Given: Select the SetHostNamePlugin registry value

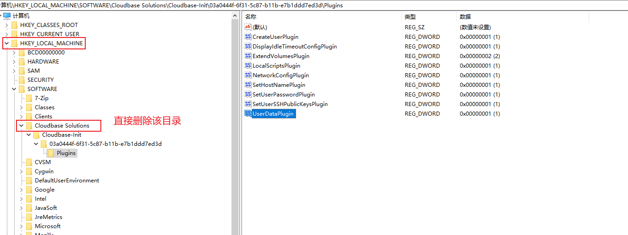Looking at the screenshot, I should point(279,85).
